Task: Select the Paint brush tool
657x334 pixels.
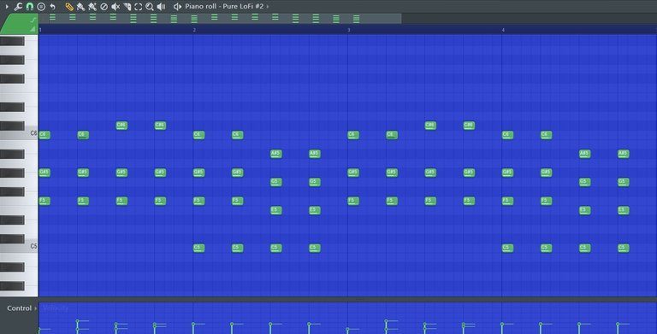Action: (81, 6)
